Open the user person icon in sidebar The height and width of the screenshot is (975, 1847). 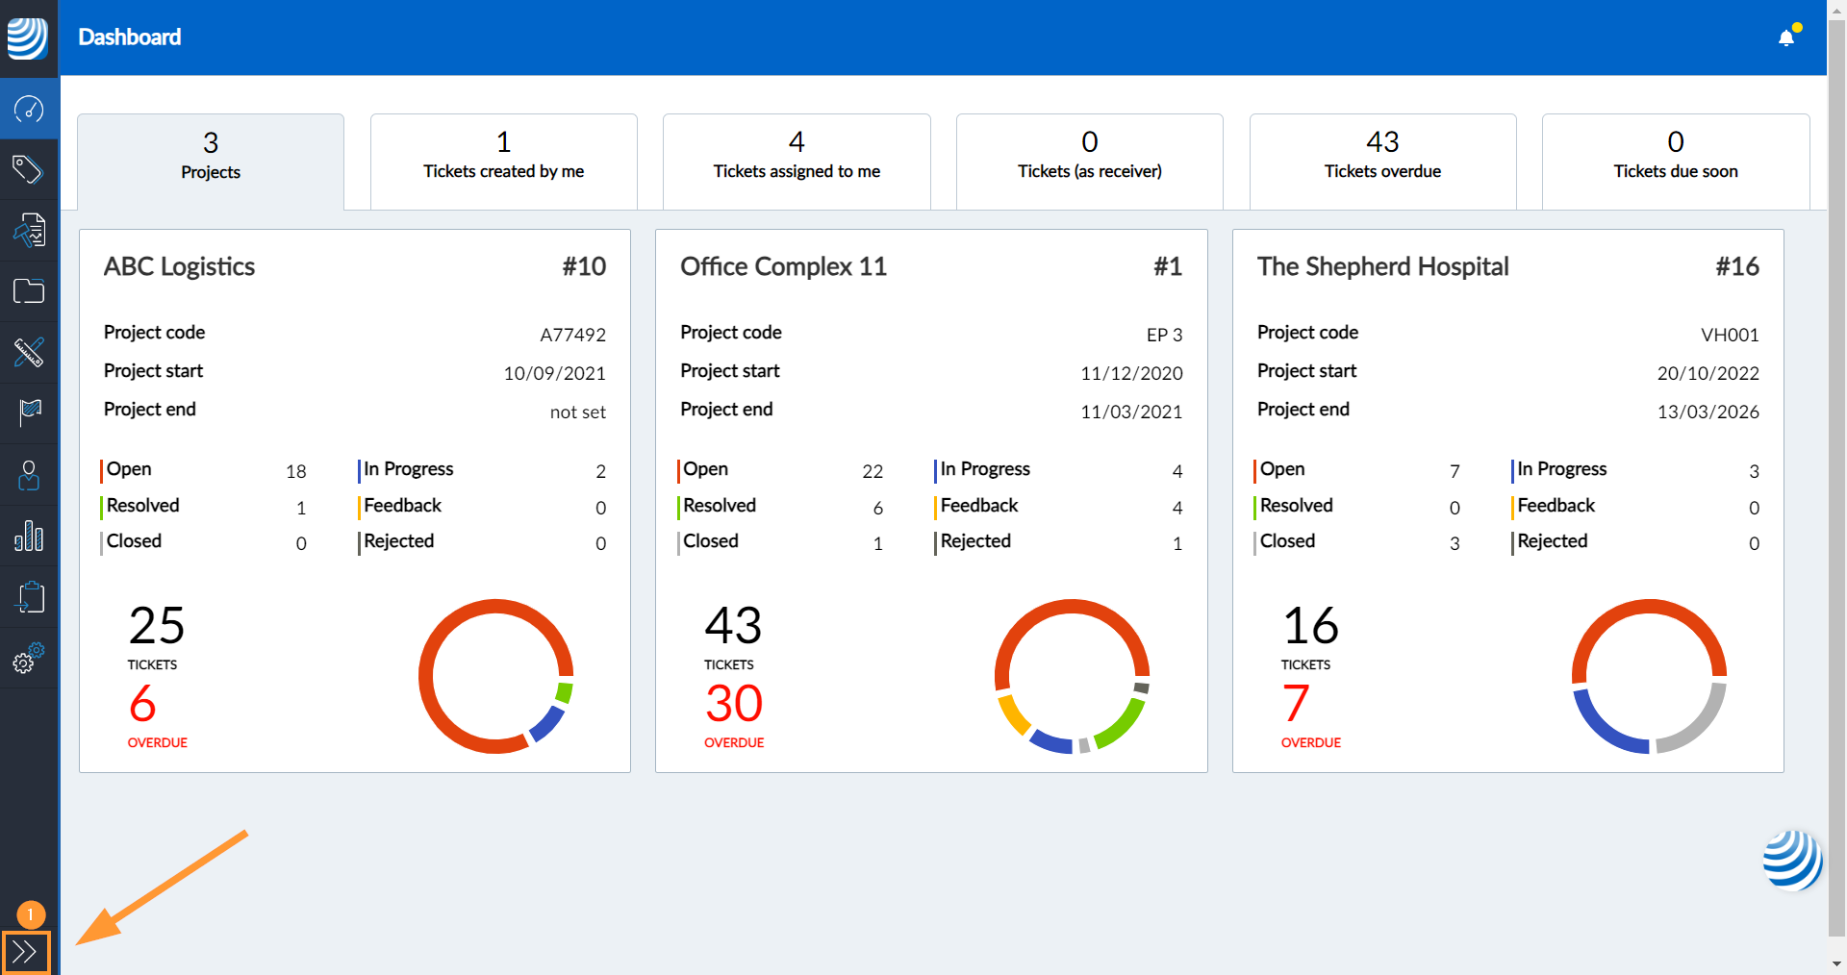(29, 475)
